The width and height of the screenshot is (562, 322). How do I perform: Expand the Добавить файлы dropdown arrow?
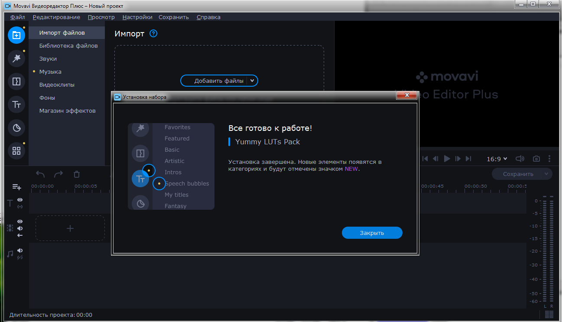(x=252, y=81)
